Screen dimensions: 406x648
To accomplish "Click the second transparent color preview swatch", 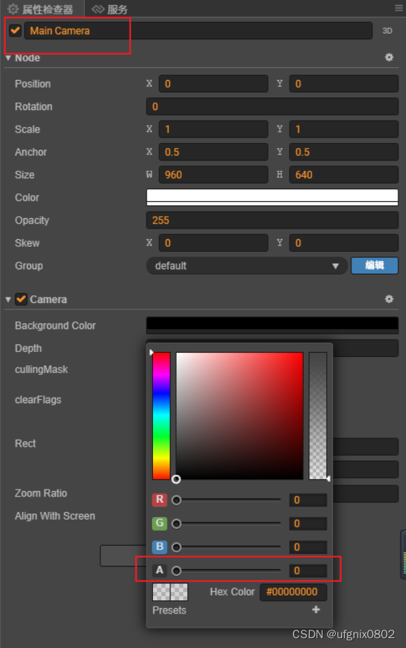I will 180,592.
